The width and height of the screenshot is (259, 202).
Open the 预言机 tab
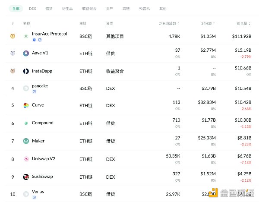tap(145, 9)
